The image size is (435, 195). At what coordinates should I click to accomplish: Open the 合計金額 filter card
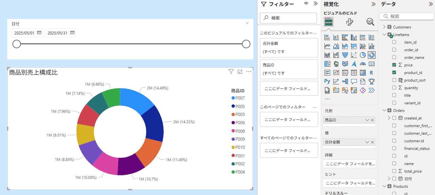(289, 47)
